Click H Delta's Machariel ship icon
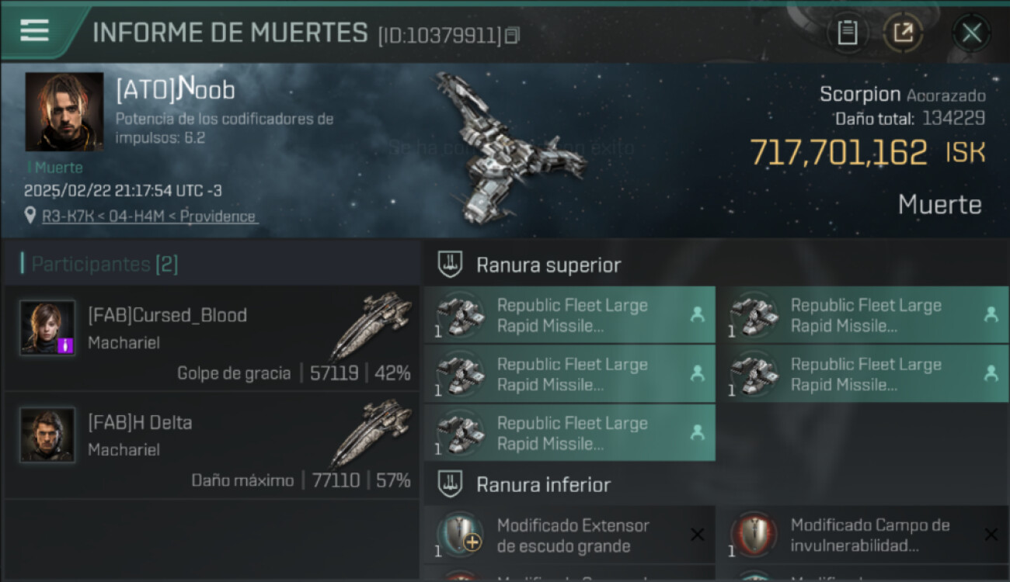The width and height of the screenshot is (1010, 582). (x=371, y=431)
